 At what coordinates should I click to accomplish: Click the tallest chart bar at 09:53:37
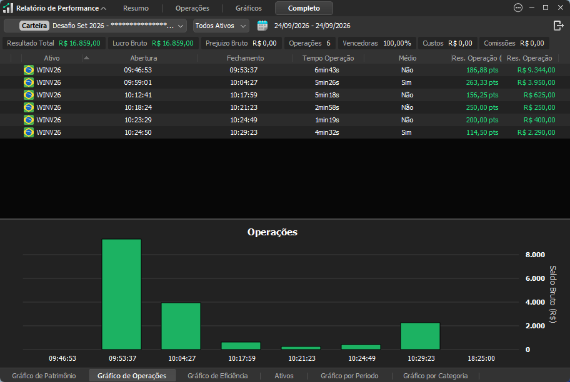[x=121, y=294]
